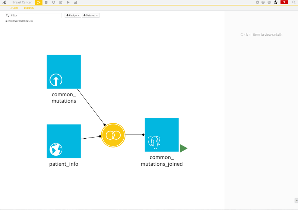298x210 pixels.
Task: Select the common_mutations_joined PostgreSQL dataset node
Action: [162, 135]
